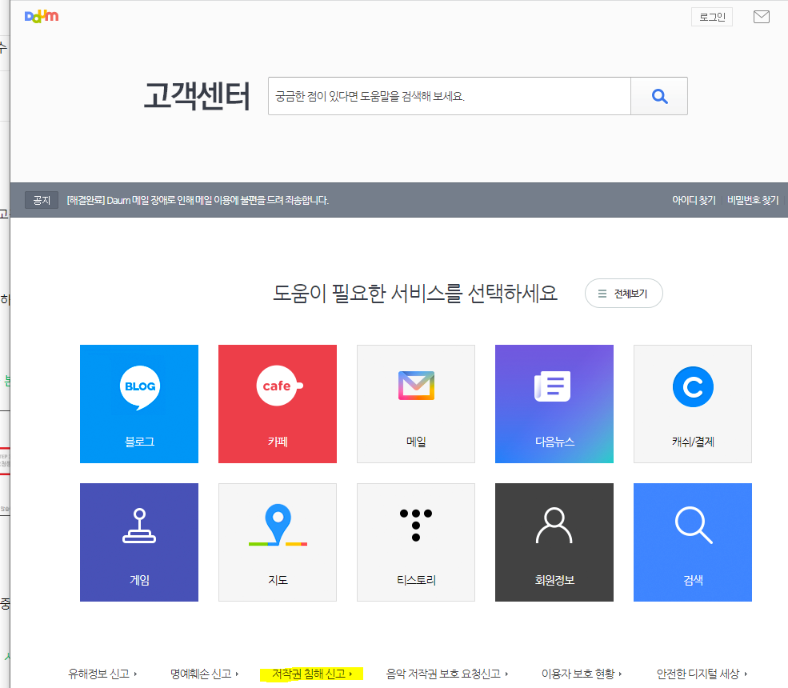
Task: Click the mail envelope icon in header
Action: coord(762,17)
